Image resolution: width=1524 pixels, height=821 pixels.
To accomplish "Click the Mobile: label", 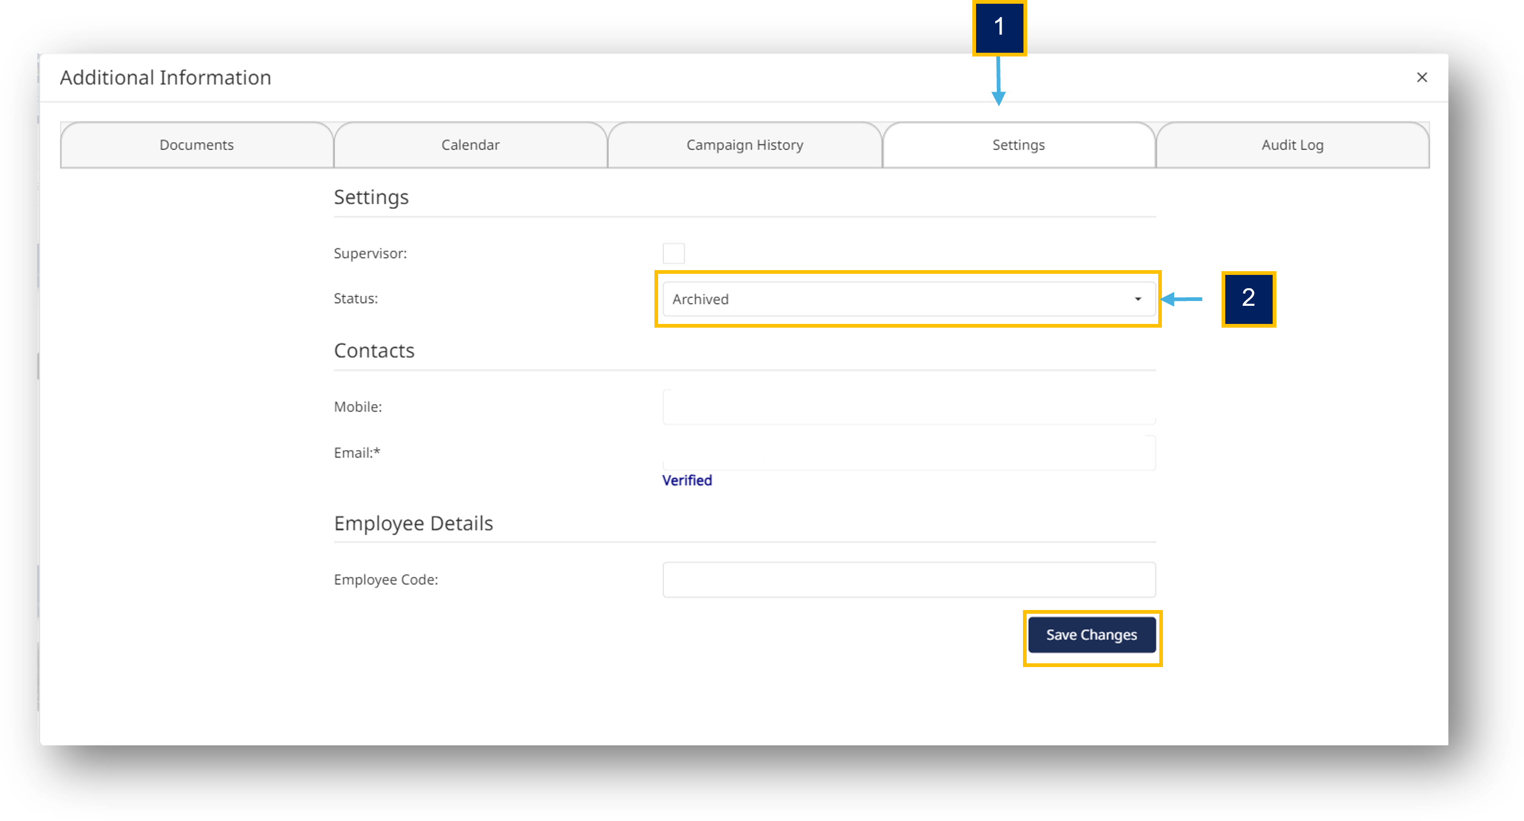I will tap(358, 407).
